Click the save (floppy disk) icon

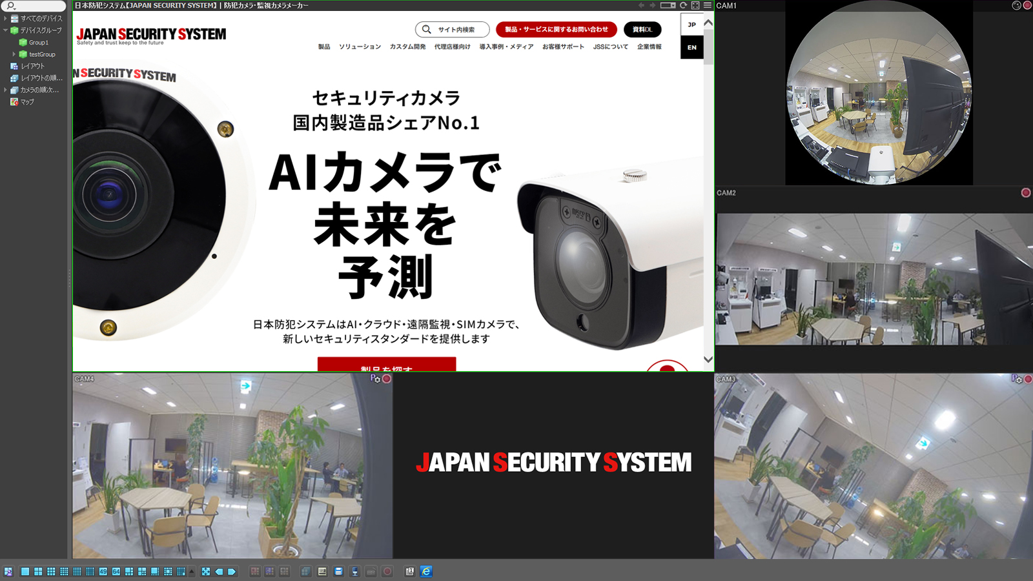point(338,571)
